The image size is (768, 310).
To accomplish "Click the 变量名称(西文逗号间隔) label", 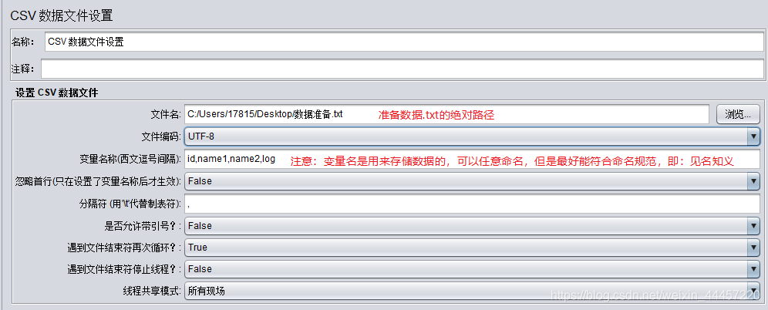I will (x=131, y=159).
